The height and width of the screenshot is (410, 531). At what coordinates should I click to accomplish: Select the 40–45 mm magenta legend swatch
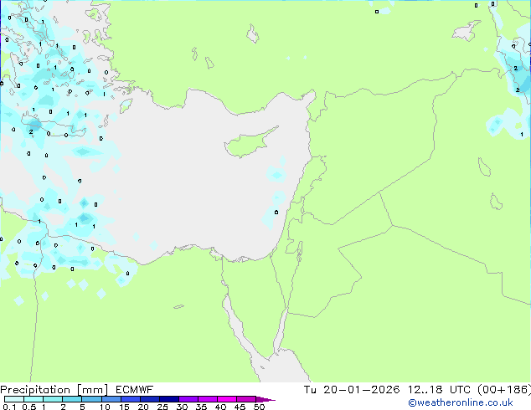coord(227,399)
